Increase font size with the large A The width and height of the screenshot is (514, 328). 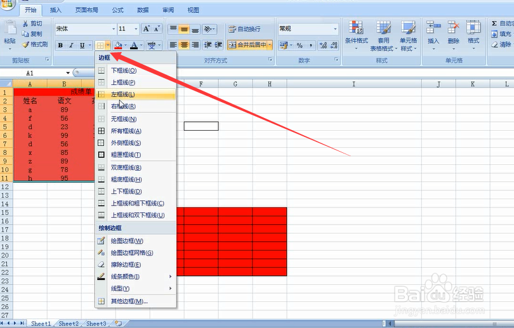tap(146, 29)
